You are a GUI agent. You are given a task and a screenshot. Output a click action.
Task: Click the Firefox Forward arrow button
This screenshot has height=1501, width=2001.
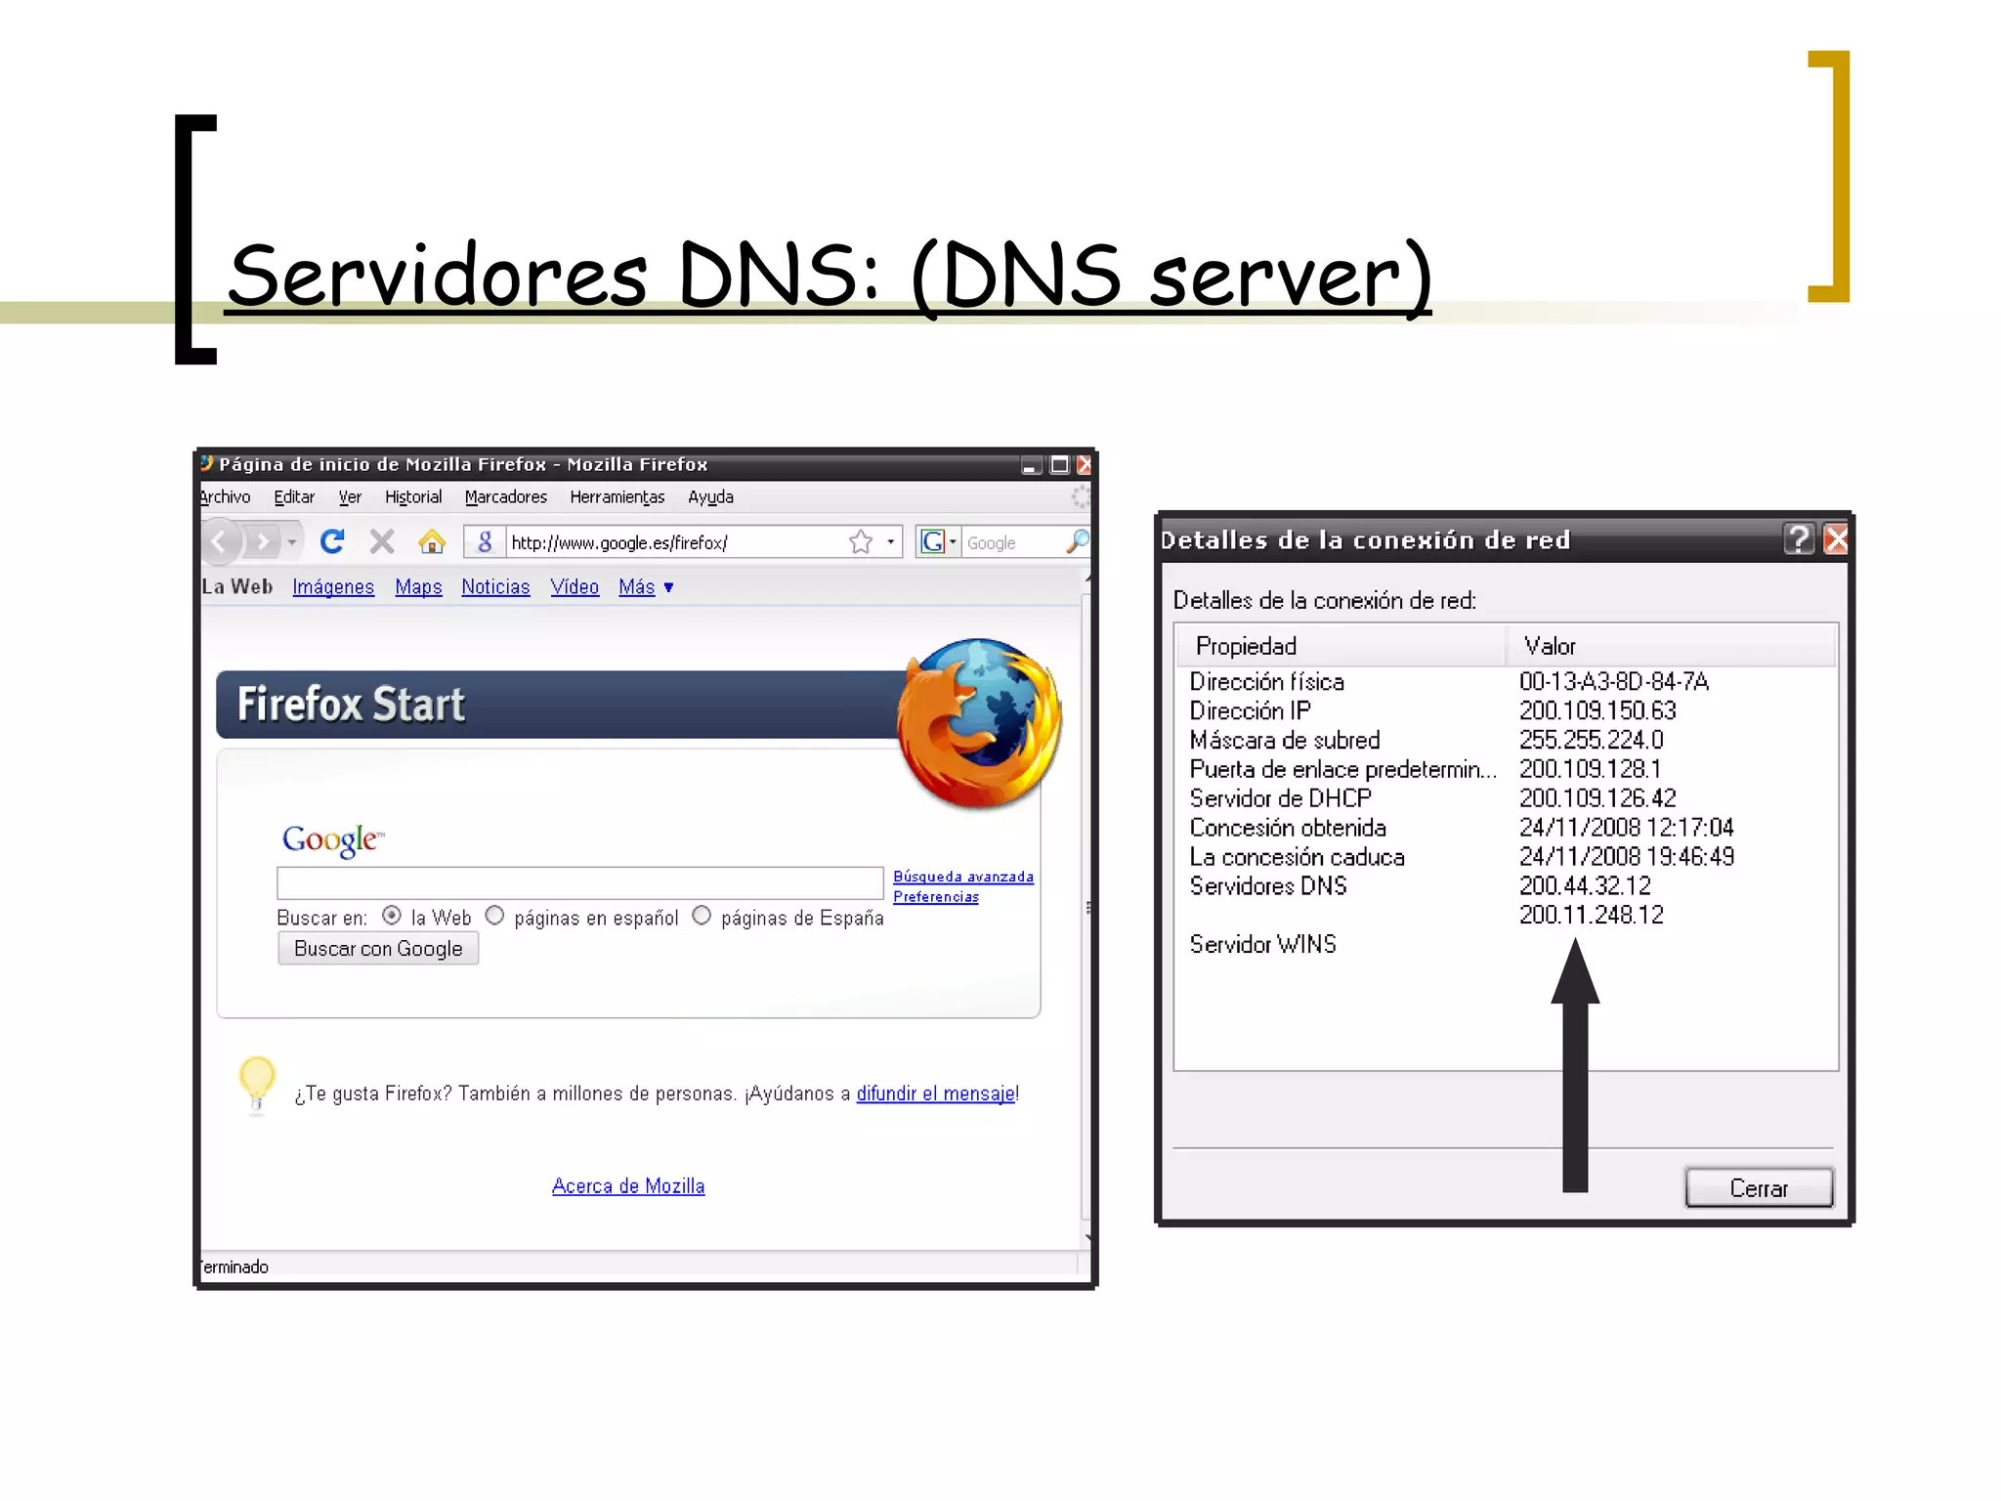(262, 541)
